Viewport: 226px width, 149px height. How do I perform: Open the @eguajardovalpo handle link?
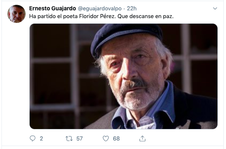point(100,9)
